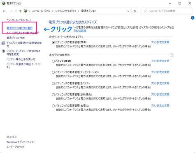The height and width of the screenshot is (153, 195).
Task: Open ディスプレイの電源を切る時間の指定 link
Action: coord(24,45)
